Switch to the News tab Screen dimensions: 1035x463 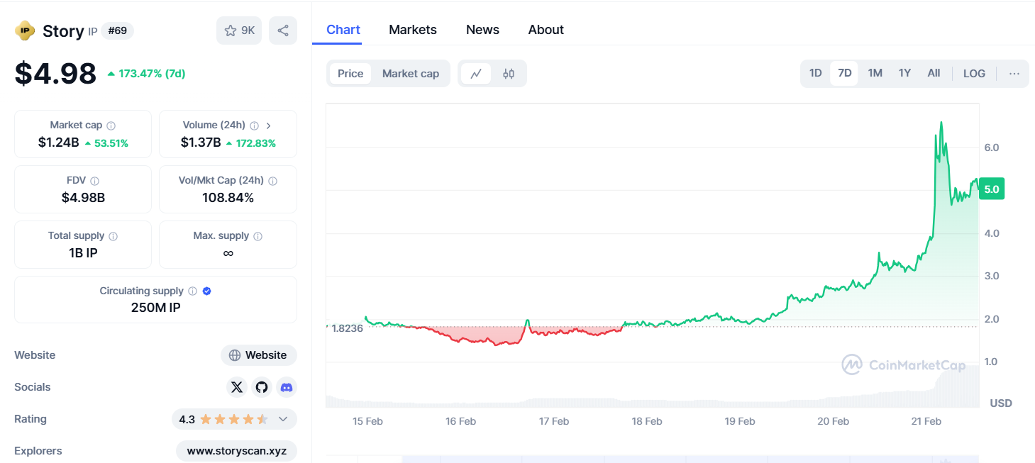(x=482, y=30)
